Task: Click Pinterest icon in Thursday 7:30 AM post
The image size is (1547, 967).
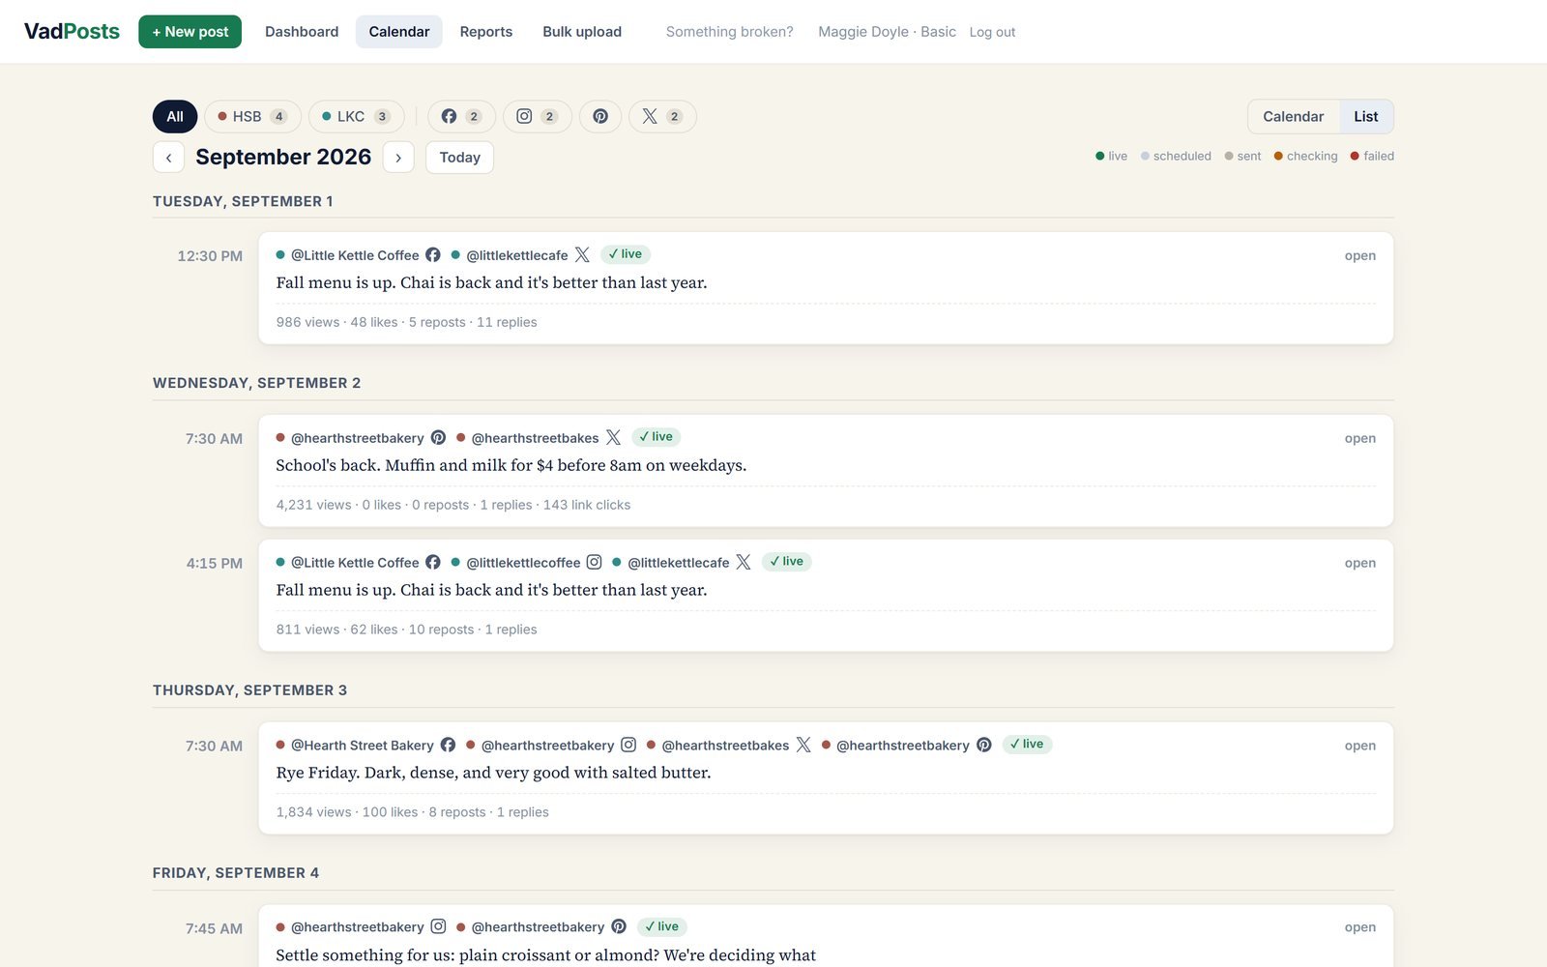Action: pyautogui.click(x=984, y=746)
